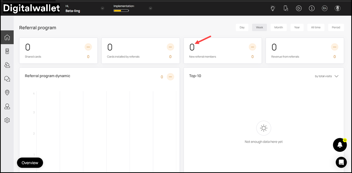Select the Month period filter
This screenshot has width=352, height=173.
(x=278, y=27)
